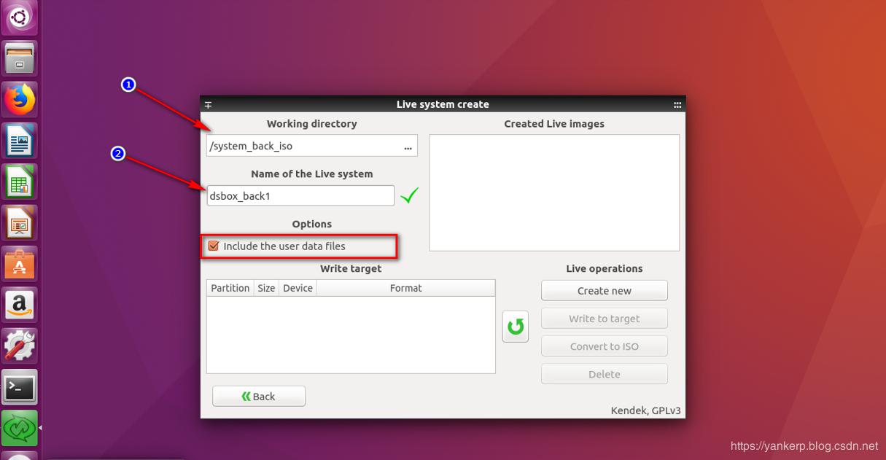The width and height of the screenshot is (886, 460).
Task: Click the green refresh arrow icon
Action: (516, 326)
